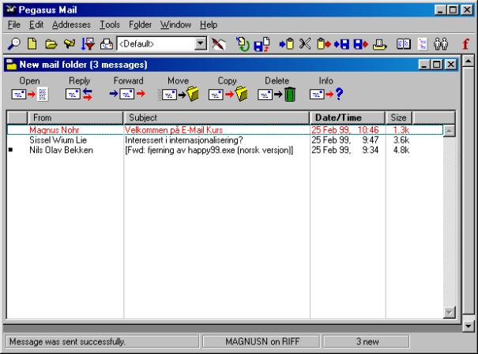
Task: Close the New mail folder window
Action: 450,65
